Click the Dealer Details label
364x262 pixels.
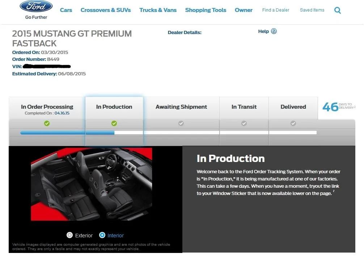click(185, 33)
